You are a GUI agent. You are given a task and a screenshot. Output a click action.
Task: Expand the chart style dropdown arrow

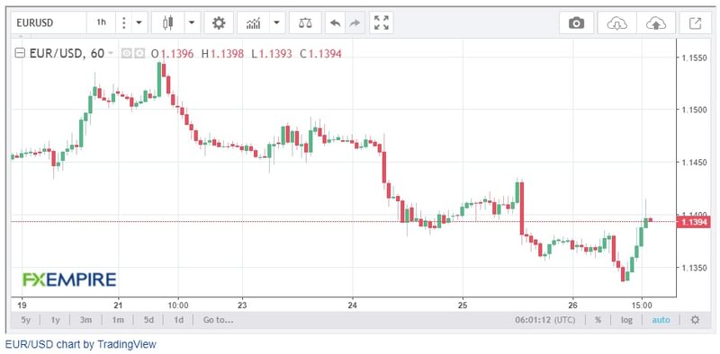193,22
